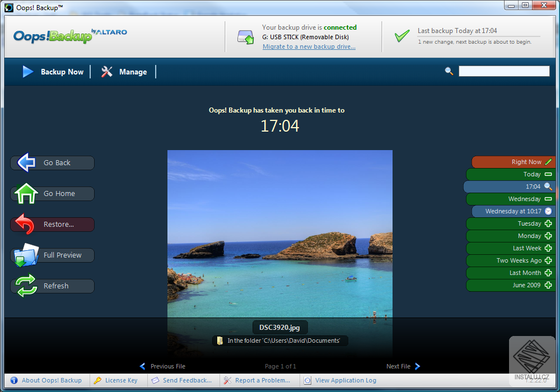Click the Refresh button label
This screenshot has height=392, width=560.
click(56, 286)
